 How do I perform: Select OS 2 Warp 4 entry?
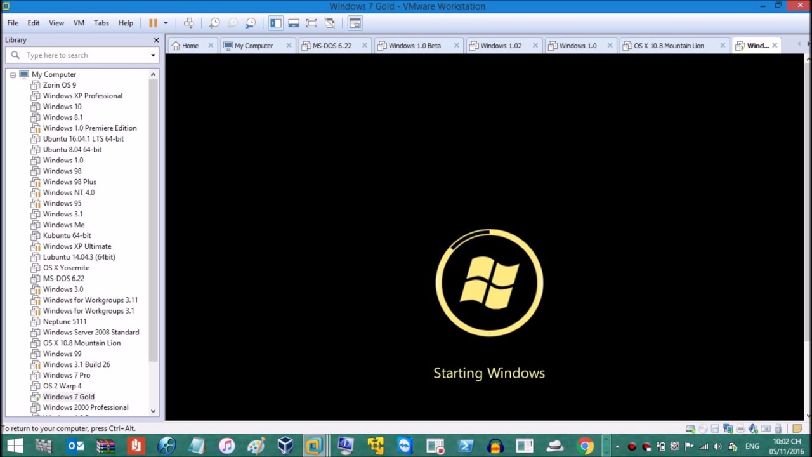pos(62,386)
